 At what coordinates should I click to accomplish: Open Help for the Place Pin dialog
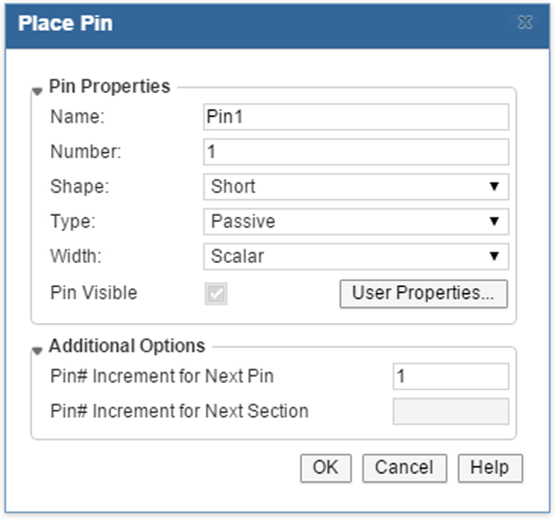point(490,468)
